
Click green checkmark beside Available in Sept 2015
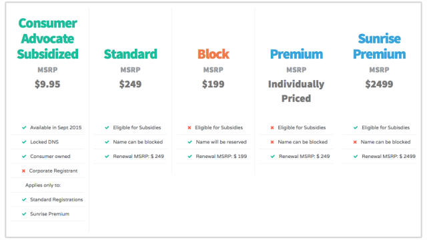pyautogui.click(x=24, y=127)
